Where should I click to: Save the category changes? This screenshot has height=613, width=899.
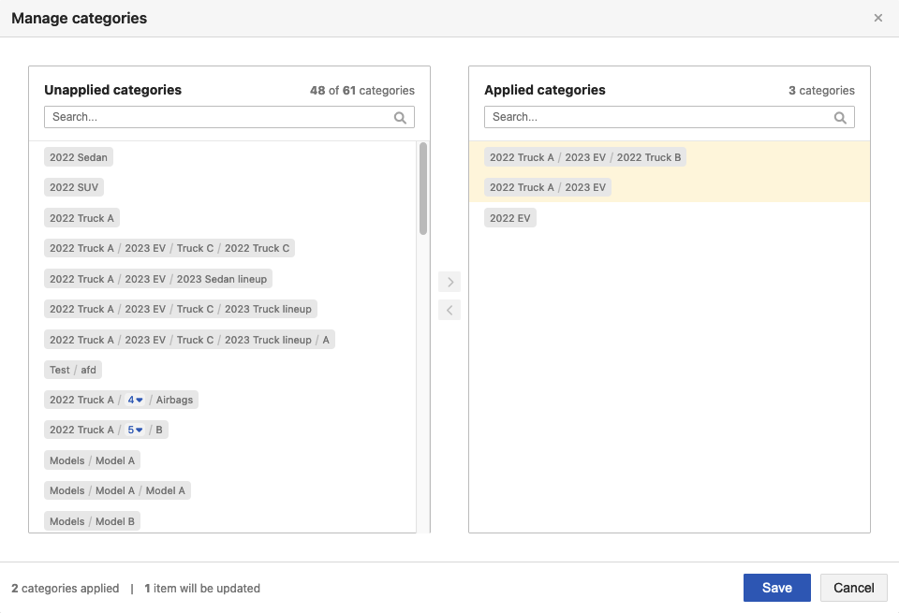click(776, 588)
